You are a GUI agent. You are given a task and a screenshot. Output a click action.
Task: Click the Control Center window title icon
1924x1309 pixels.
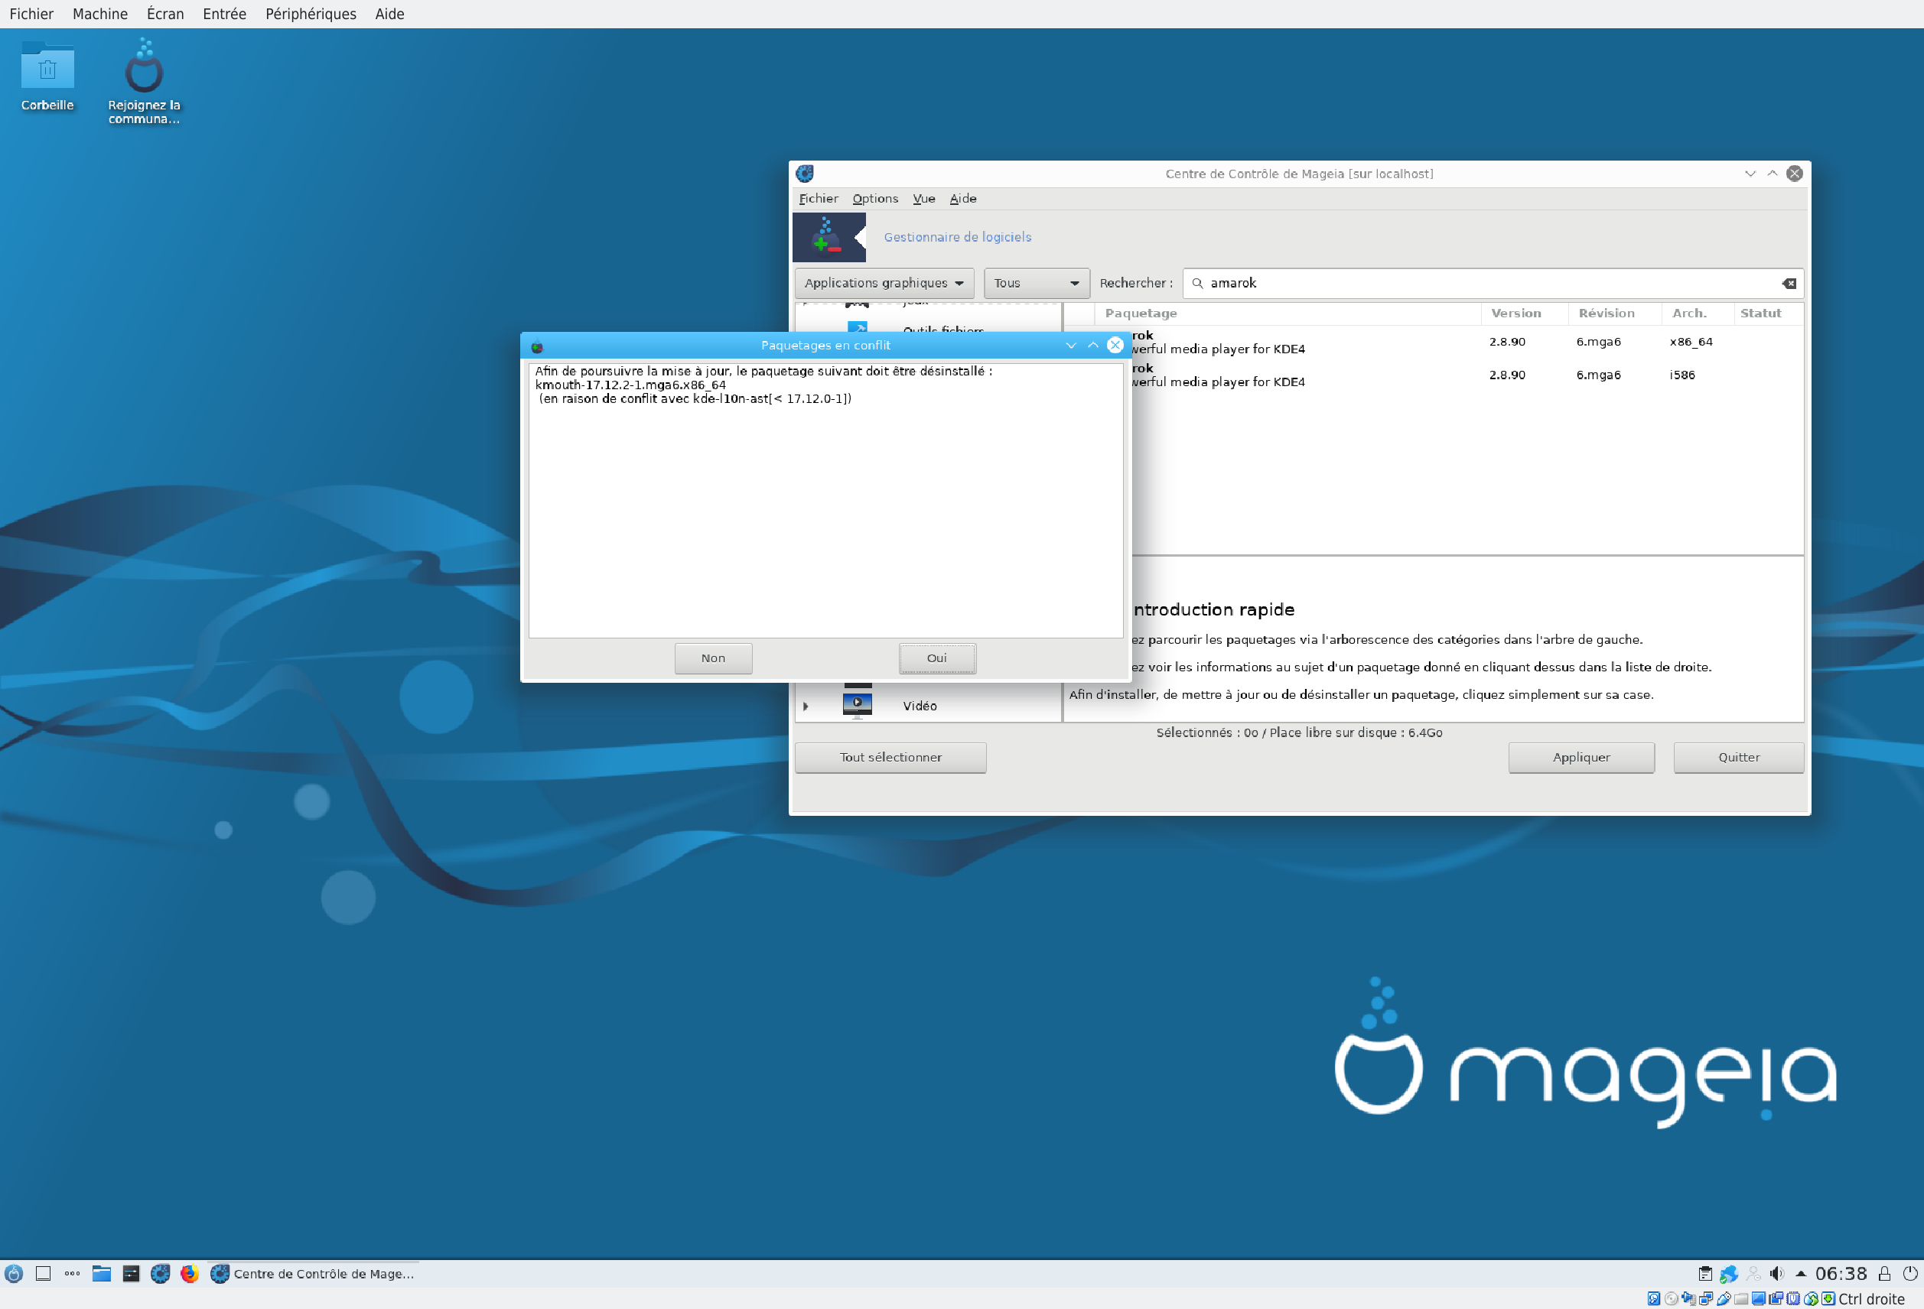805,174
